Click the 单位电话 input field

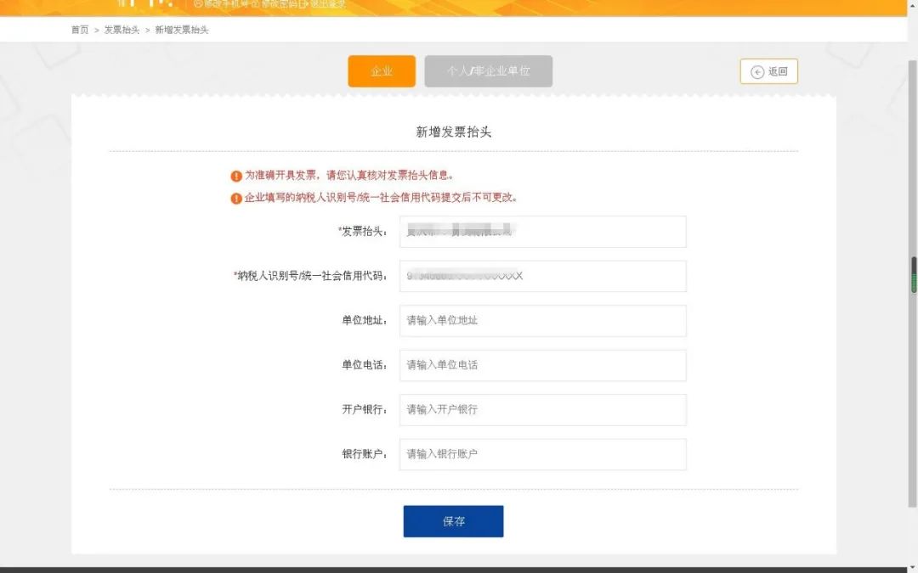542,365
